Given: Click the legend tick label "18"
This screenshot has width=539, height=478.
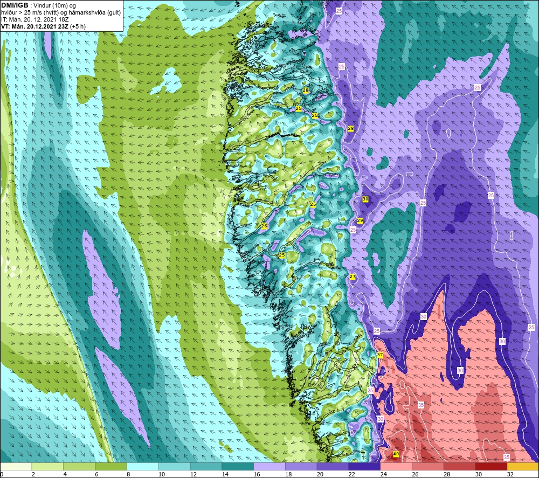Looking at the screenshot, I should pos(288,474).
